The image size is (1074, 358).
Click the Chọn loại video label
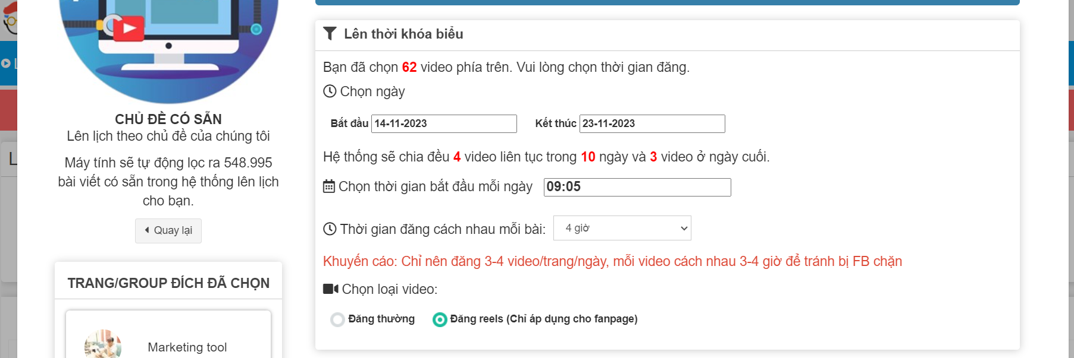pos(390,289)
